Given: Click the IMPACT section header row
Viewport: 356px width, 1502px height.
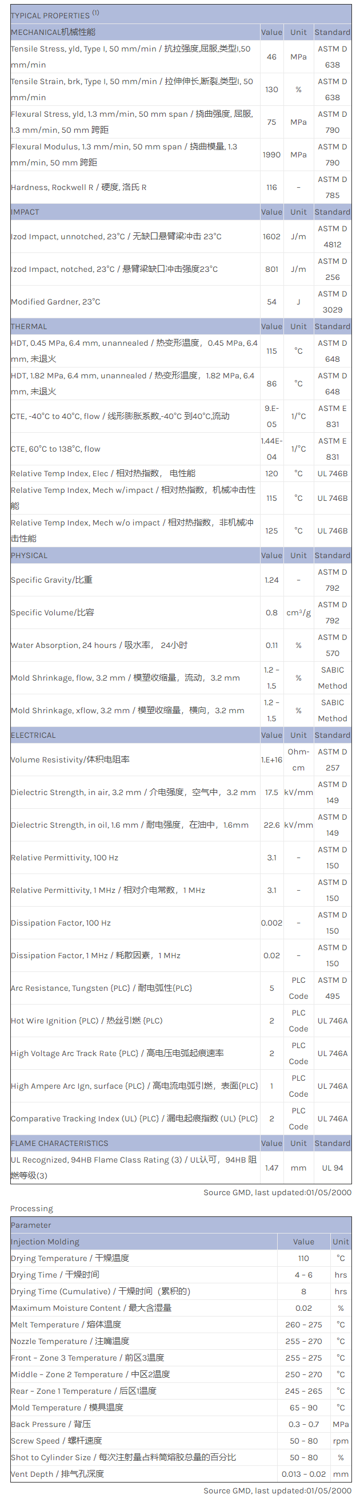Looking at the screenshot, I should coord(25,212).
